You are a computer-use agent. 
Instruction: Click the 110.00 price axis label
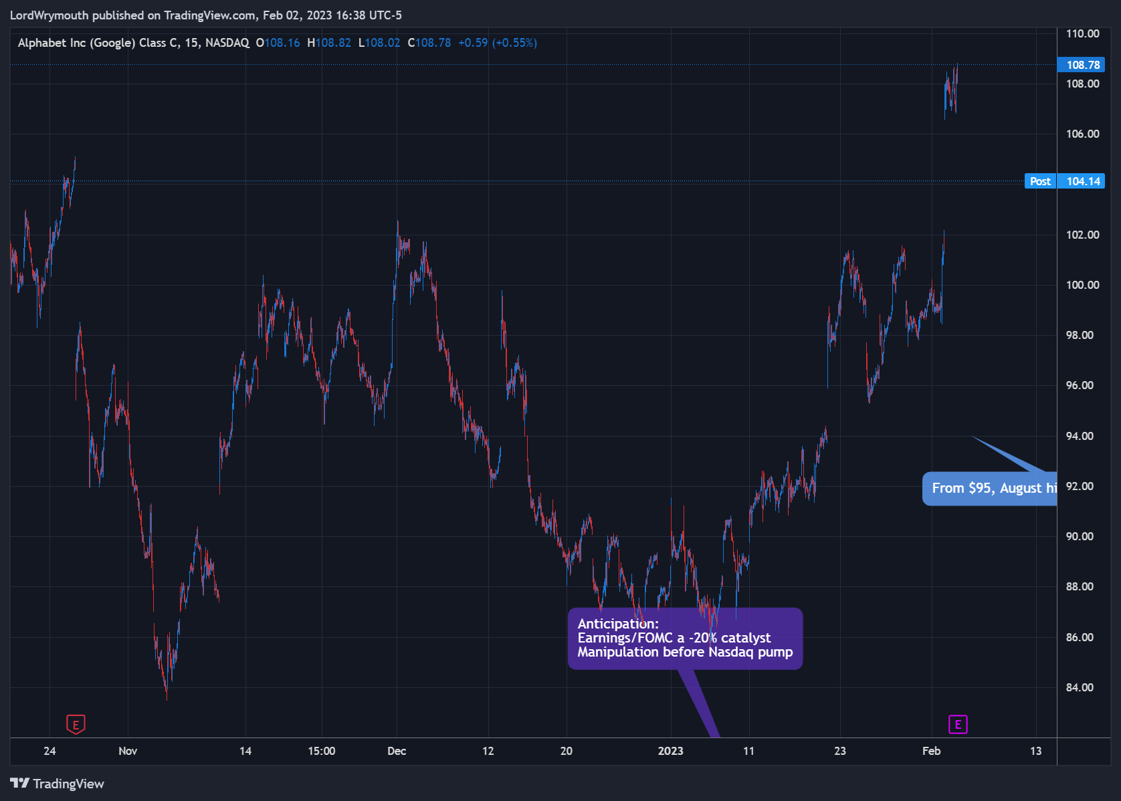1082,33
